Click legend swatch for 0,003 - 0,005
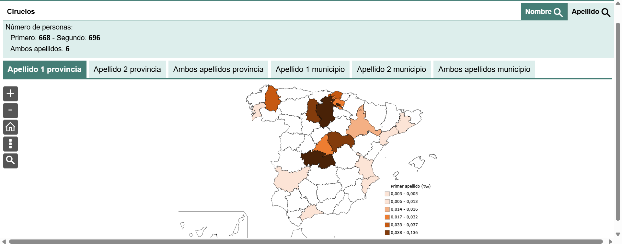Screen dimensions: 622x244 pos(387,194)
